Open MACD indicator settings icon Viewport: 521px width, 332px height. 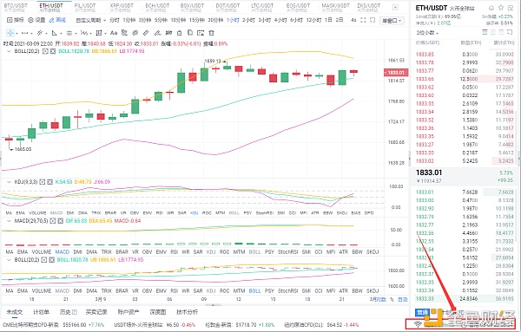point(53,221)
